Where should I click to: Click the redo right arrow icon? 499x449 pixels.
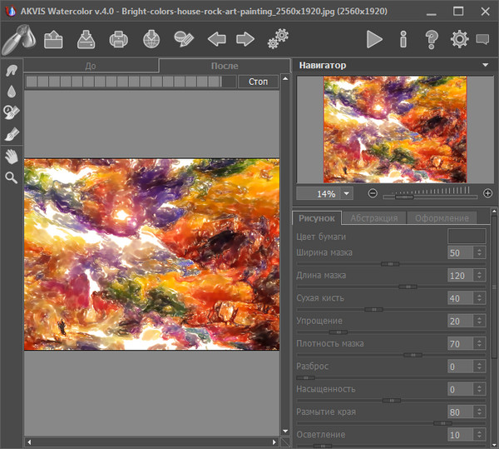click(x=245, y=39)
